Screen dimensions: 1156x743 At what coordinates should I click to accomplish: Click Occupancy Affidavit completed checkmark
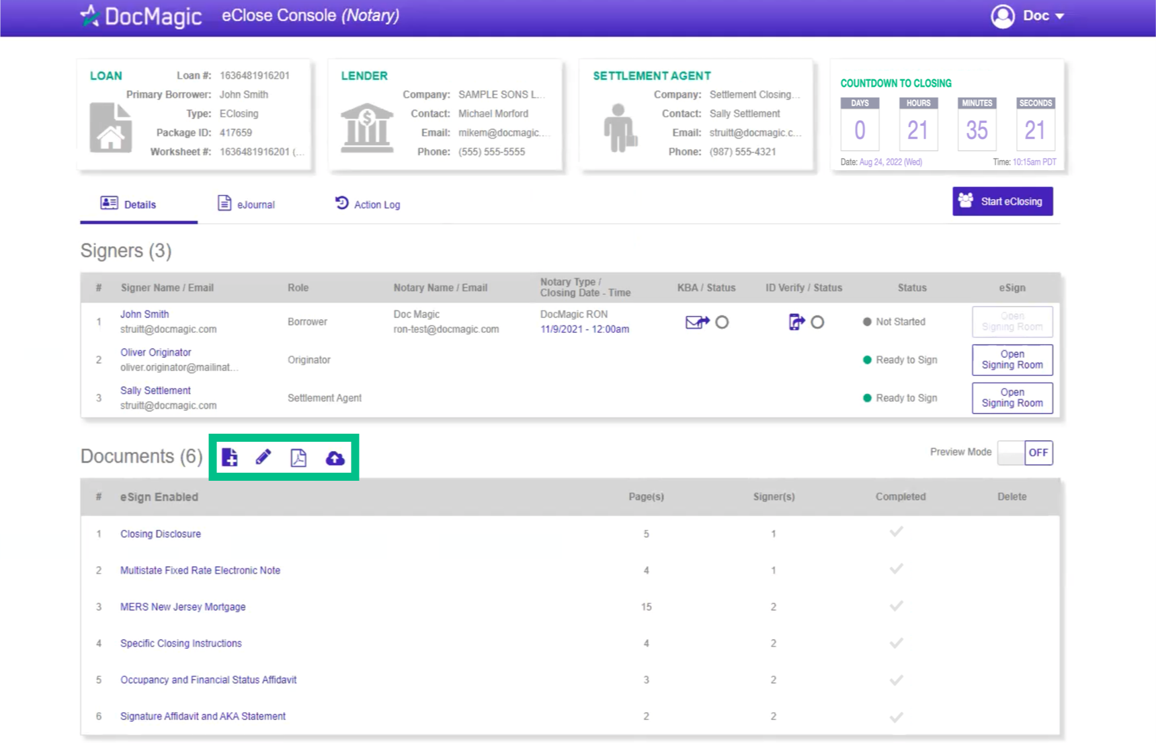point(896,680)
